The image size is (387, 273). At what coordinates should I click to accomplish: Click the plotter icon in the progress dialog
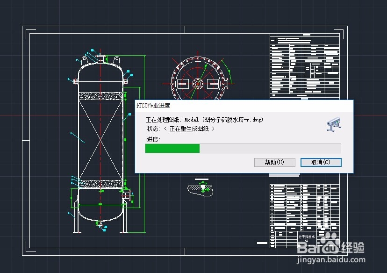333,124
